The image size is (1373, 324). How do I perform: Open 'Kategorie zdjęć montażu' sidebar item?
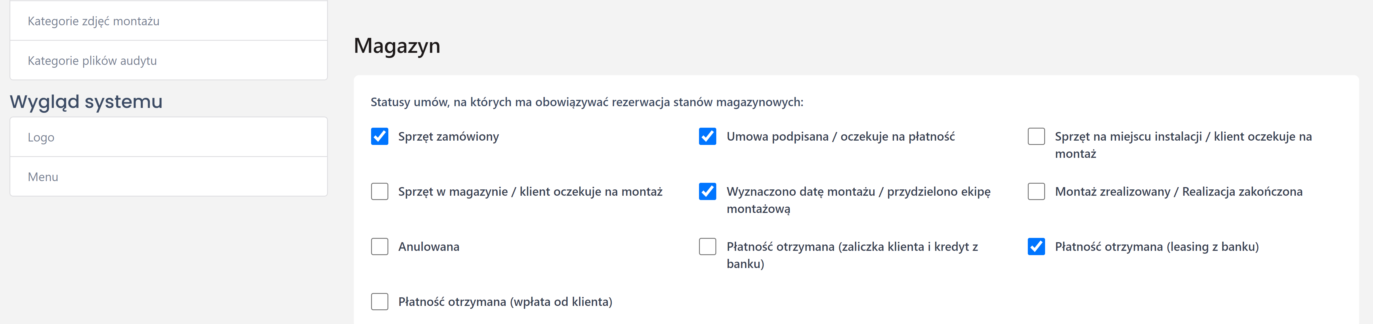93,21
